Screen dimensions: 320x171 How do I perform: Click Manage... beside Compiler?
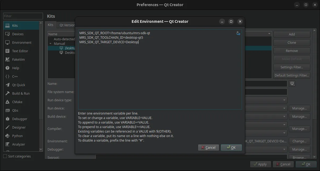click(x=299, y=129)
